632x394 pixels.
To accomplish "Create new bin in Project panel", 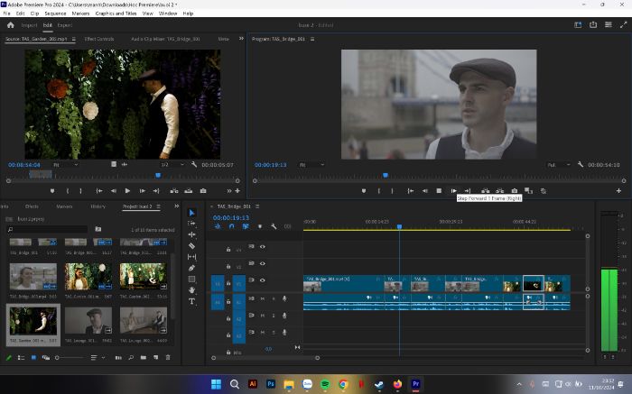I will pos(144,357).
